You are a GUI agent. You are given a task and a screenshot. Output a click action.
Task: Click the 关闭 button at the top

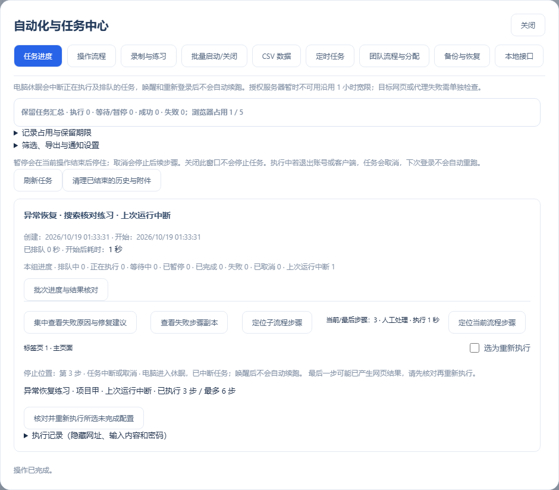click(x=527, y=26)
